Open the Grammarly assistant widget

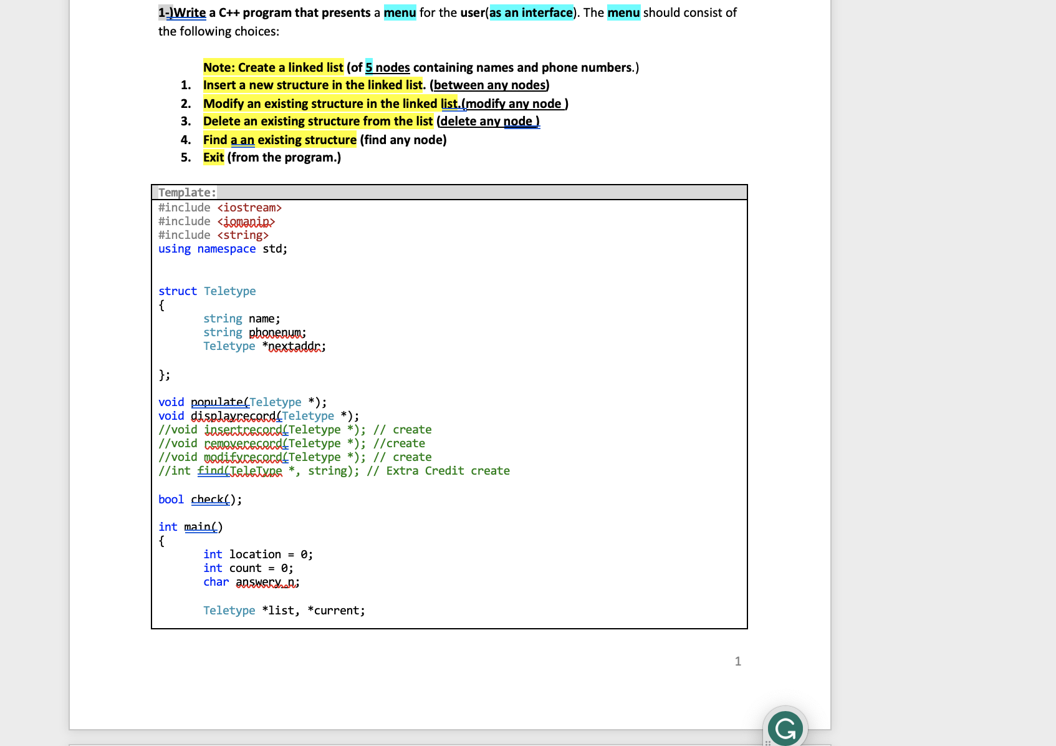785,727
